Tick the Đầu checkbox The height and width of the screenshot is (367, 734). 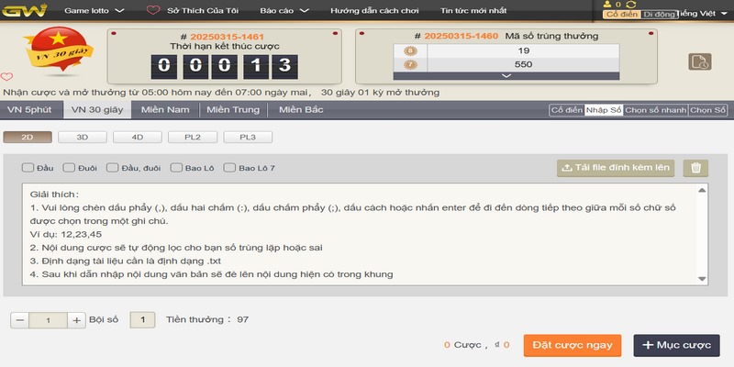click(28, 168)
